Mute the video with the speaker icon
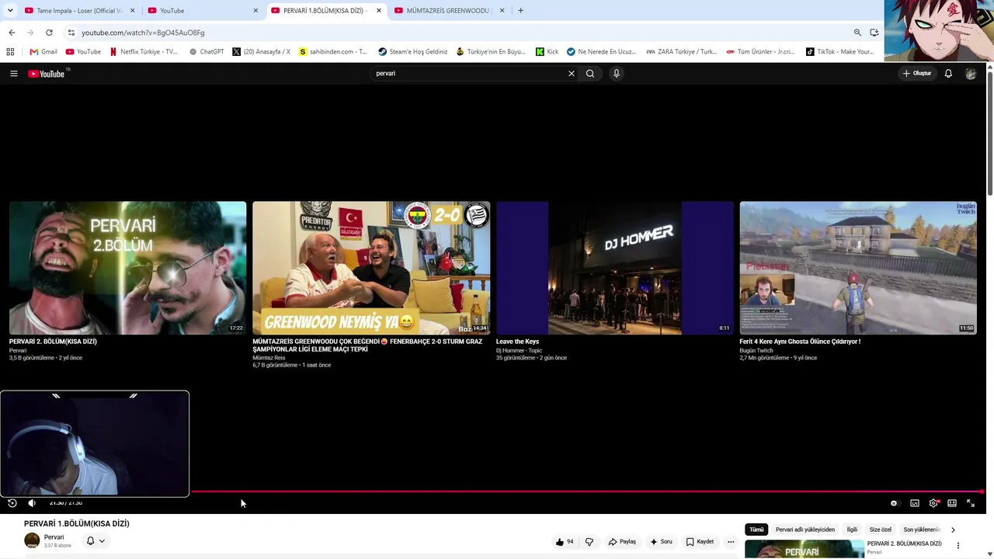The height and width of the screenshot is (559, 994). [32, 503]
